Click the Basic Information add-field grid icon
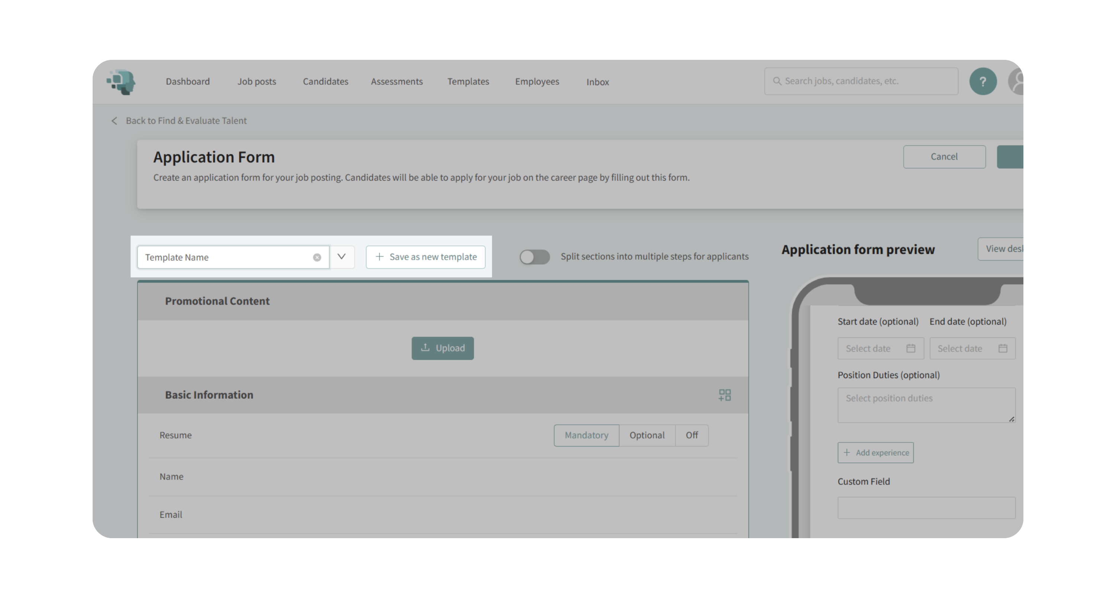 tap(724, 395)
